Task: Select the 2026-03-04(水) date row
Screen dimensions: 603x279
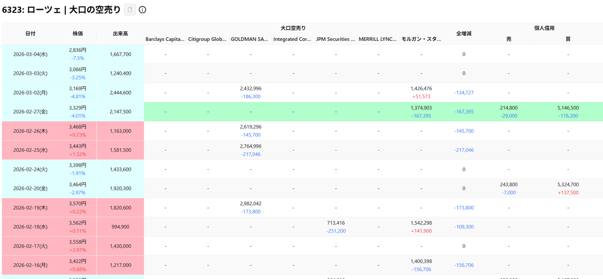Action: [30, 54]
